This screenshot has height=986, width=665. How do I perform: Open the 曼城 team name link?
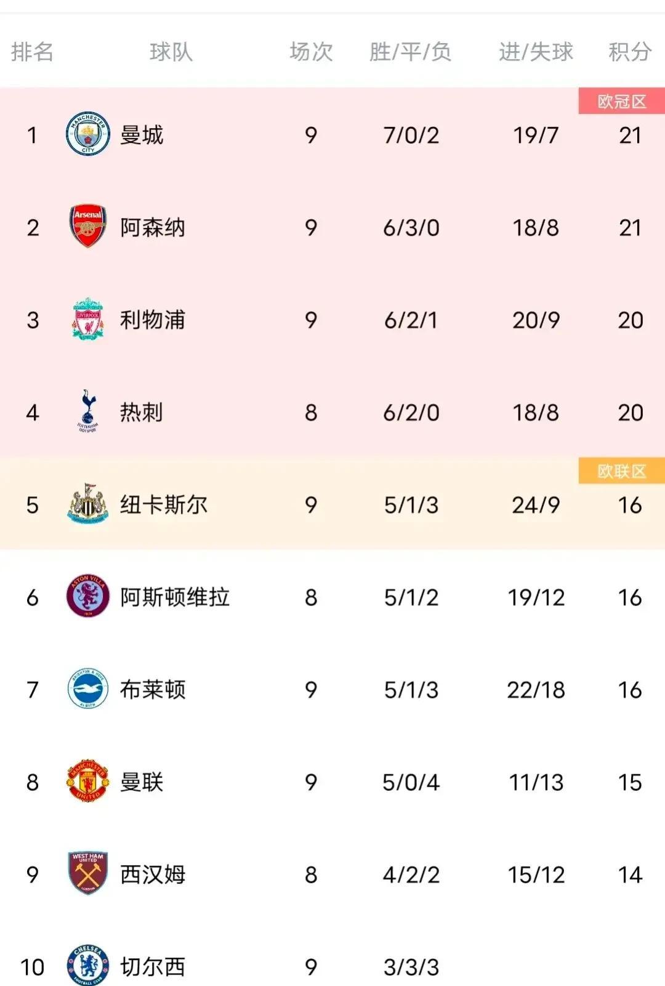(x=142, y=135)
